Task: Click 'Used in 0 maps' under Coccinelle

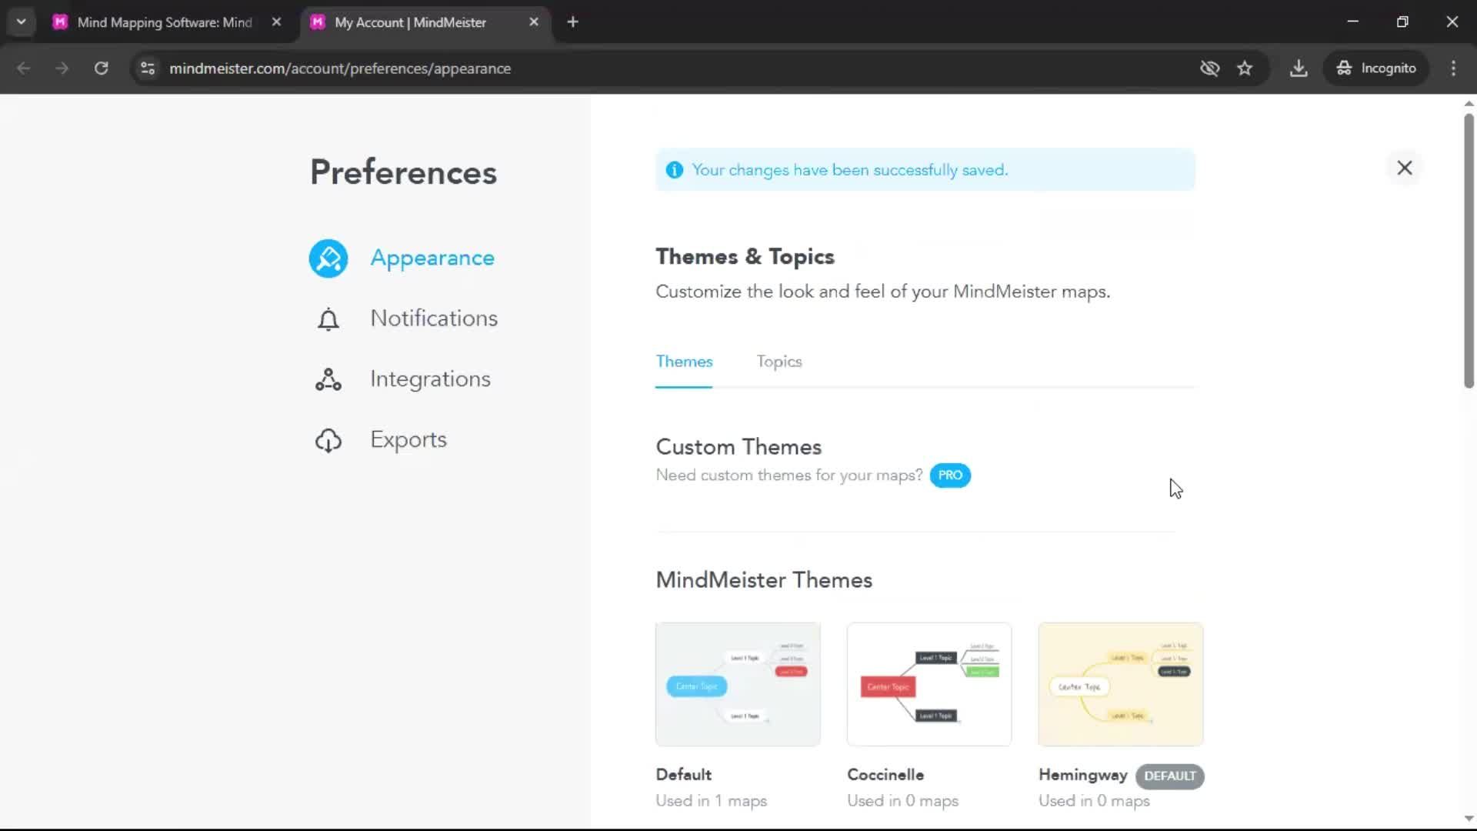Action: [902, 801]
